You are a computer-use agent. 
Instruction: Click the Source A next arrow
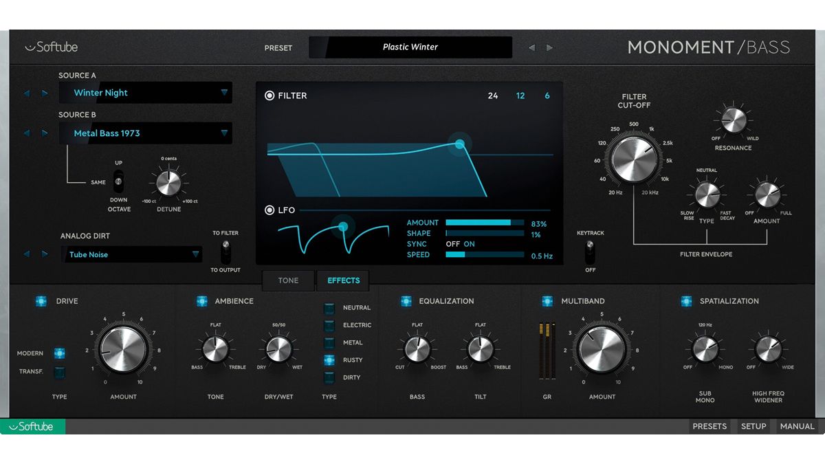point(45,93)
